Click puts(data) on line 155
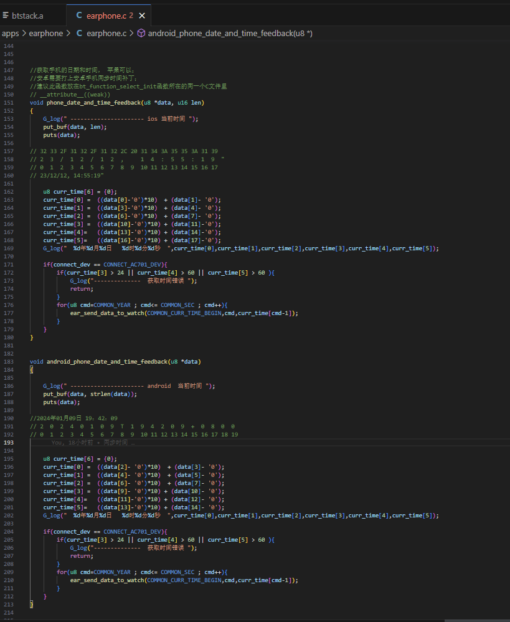Image resolution: width=510 pixels, height=622 pixels. tap(62, 135)
